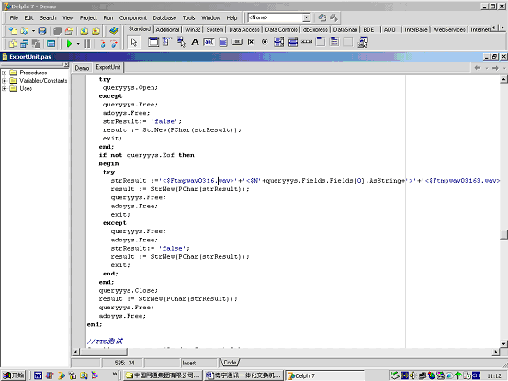The height and width of the screenshot is (381, 508).
Task: Select the PopupMenu component in the palette
Action: coord(181,41)
